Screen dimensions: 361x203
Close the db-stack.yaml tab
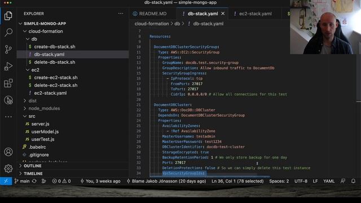tap(223, 14)
